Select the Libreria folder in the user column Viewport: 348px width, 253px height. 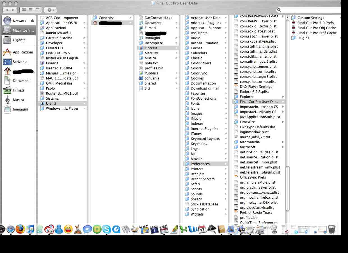point(158,48)
